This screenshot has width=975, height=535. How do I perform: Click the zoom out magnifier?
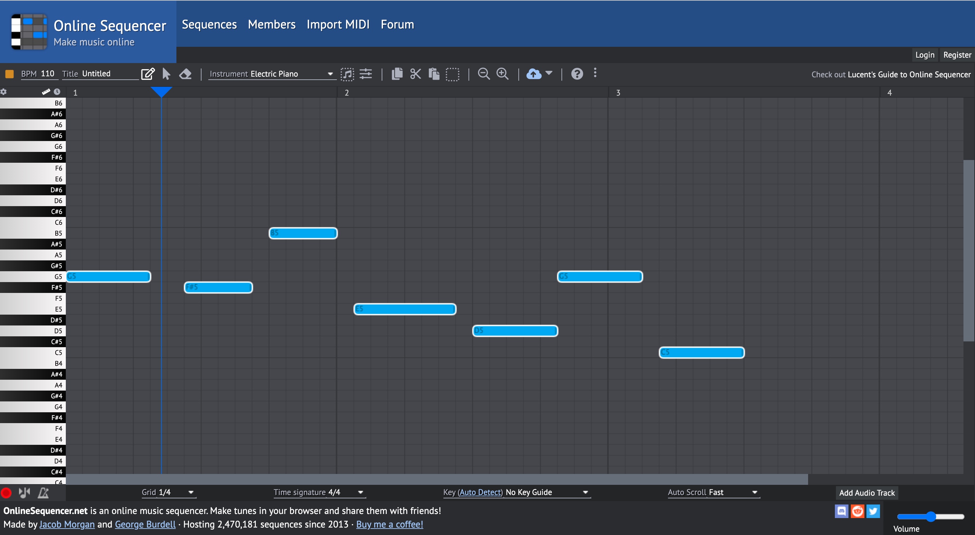point(483,74)
